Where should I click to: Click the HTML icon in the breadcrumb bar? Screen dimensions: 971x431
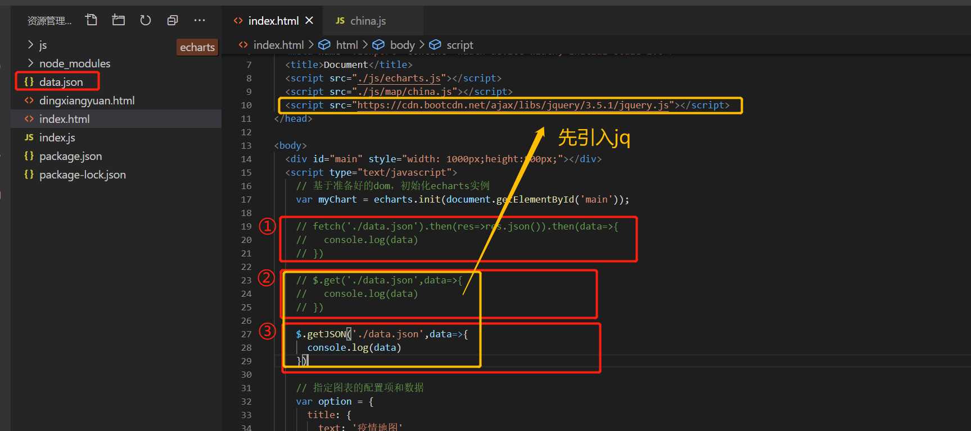[243, 45]
